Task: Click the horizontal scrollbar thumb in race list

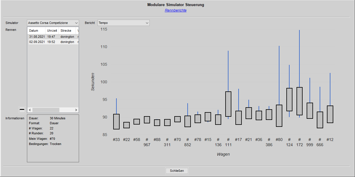Action: pos(46,110)
